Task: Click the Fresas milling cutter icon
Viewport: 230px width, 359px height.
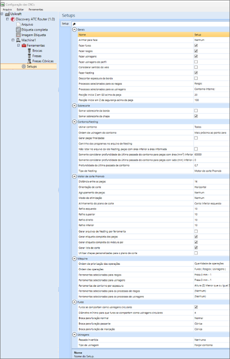Action: [29, 56]
